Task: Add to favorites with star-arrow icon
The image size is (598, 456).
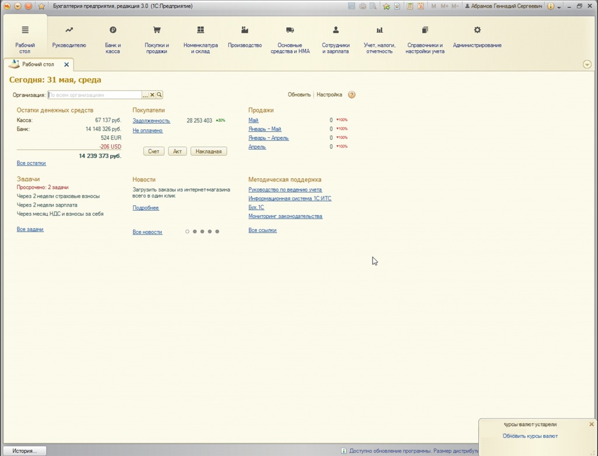Action: tap(387, 6)
